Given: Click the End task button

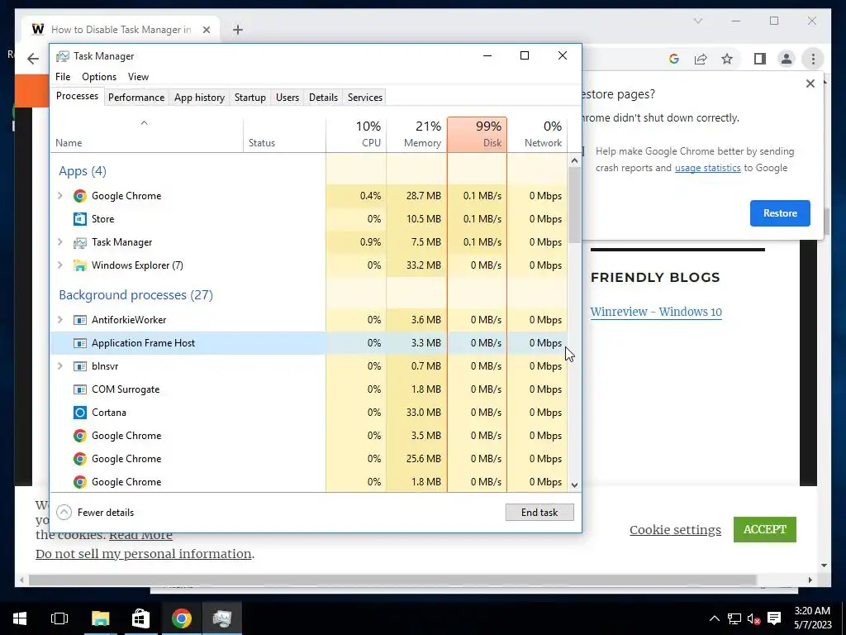Looking at the screenshot, I should pos(539,513).
